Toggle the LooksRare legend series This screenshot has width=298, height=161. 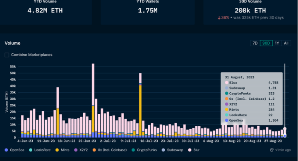tap(40, 150)
